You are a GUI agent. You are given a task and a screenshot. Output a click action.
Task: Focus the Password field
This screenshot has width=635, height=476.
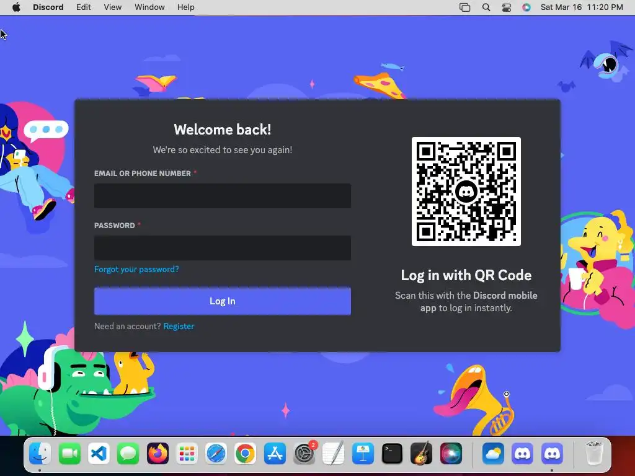pyautogui.click(x=223, y=248)
